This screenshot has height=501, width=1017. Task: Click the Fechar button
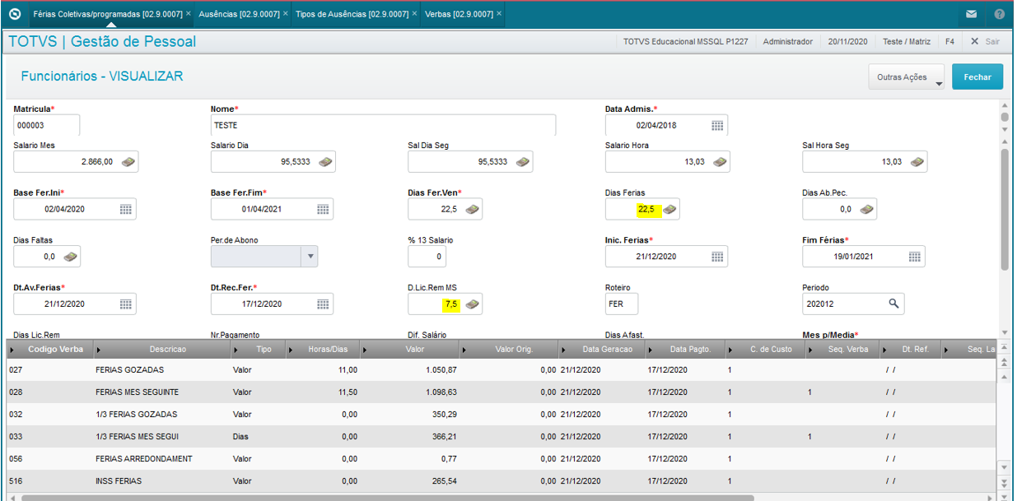977,77
